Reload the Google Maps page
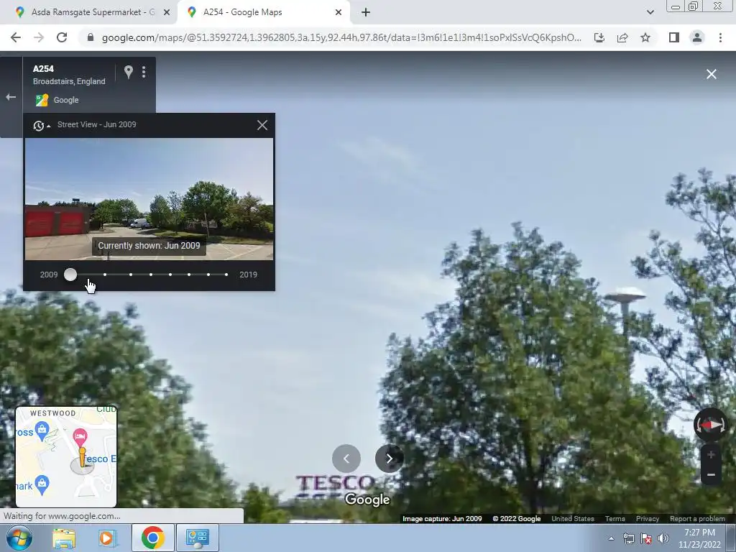 [62, 37]
